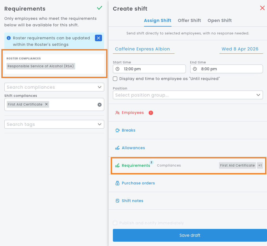Click the Shift notes icon

(117, 201)
